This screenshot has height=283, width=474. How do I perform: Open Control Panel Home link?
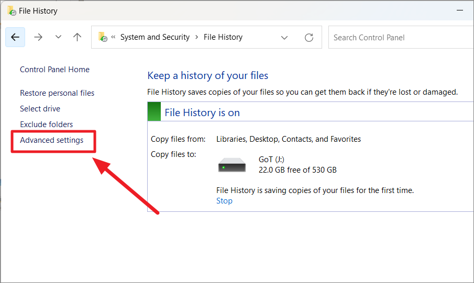tap(54, 70)
